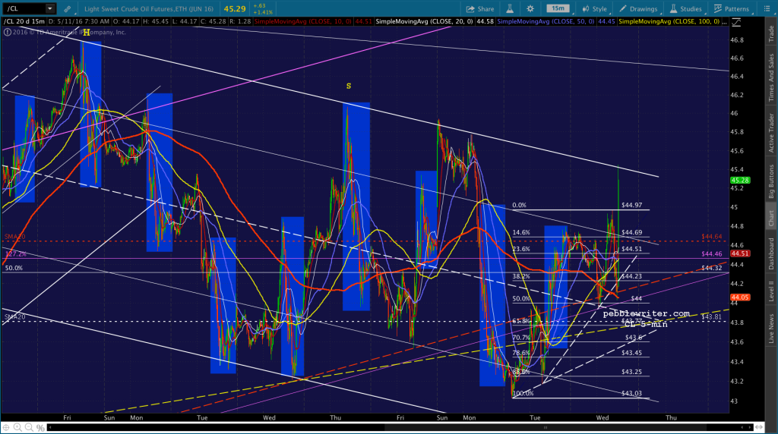Click the last price 45.29 display
This screenshot has height=434, width=778.
[235, 9]
